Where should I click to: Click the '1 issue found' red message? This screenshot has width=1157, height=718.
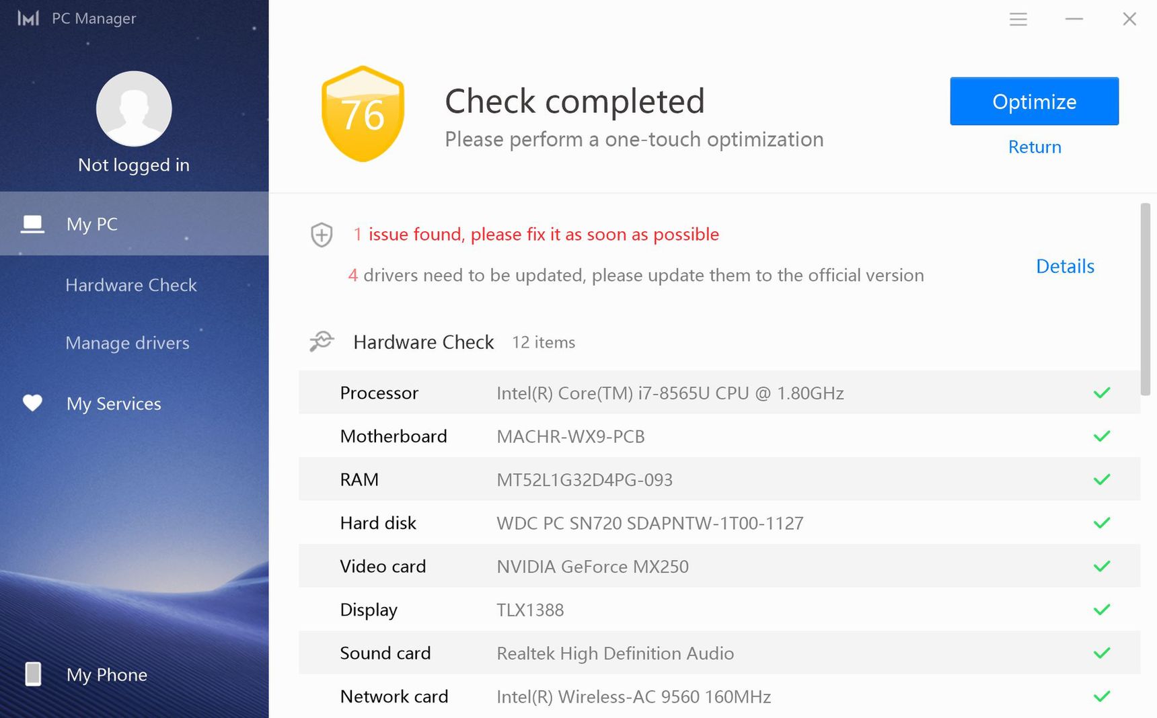[x=536, y=234]
